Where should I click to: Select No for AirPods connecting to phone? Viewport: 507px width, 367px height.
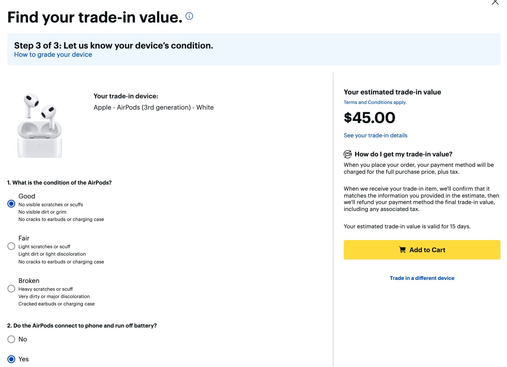pyautogui.click(x=11, y=339)
